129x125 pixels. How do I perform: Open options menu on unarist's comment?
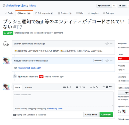point(111,44)
